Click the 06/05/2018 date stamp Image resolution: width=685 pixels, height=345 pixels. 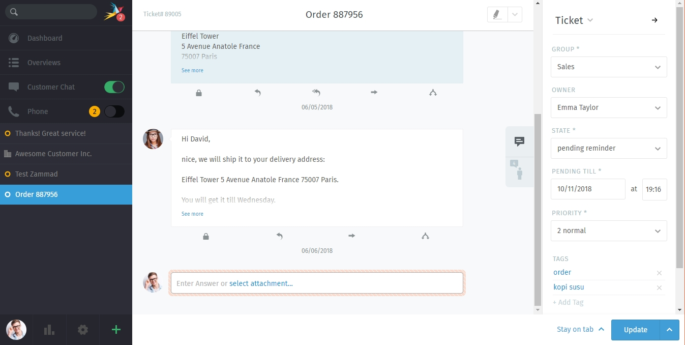(x=317, y=107)
